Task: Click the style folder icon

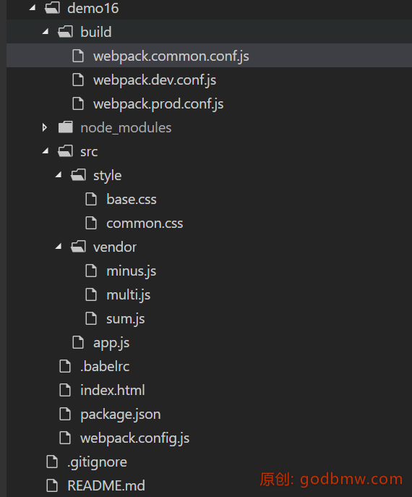Action: click(78, 175)
